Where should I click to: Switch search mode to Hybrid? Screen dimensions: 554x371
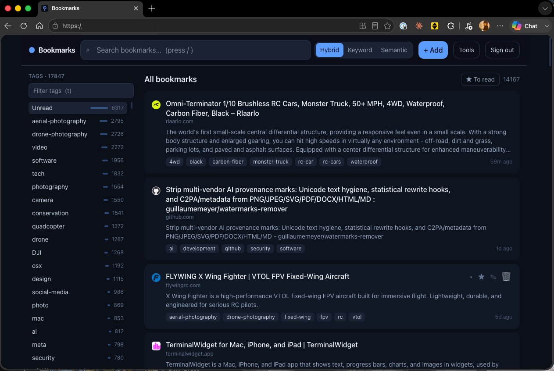point(329,50)
